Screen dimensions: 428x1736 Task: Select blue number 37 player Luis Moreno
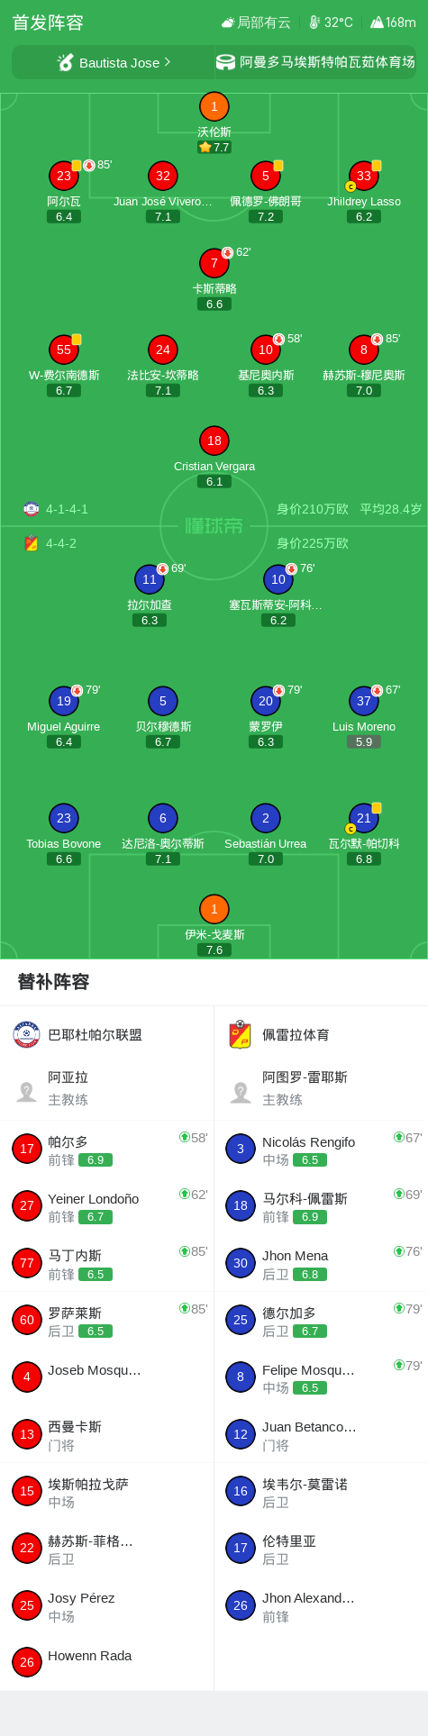pyautogui.click(x=364, y=701)
